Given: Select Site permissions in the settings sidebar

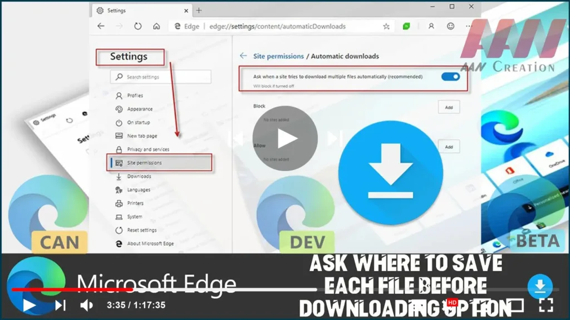Looking at the screenshot, I should [x=144, y=163].
